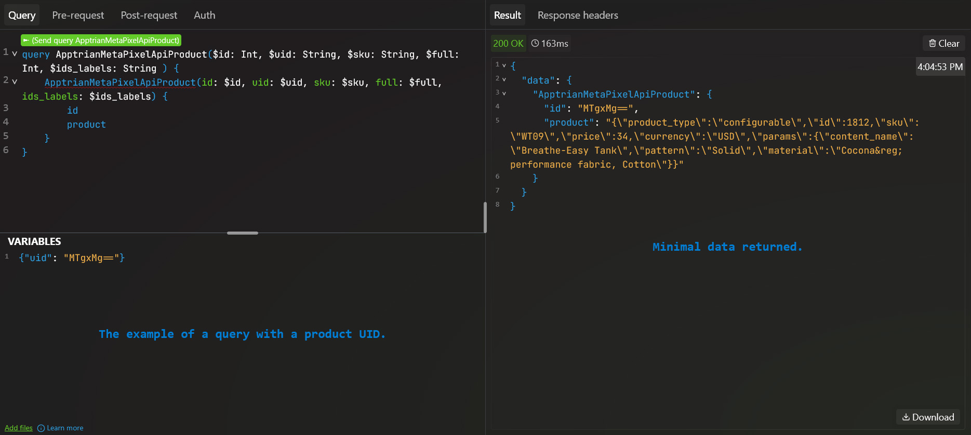
Task: Click the download arrow icon
Action: [x=906, y=417]
